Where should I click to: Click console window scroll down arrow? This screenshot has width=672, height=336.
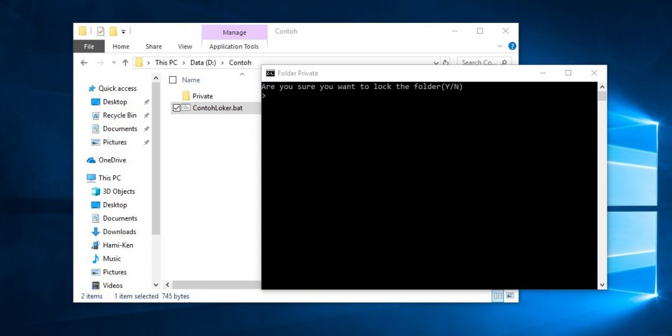tap(602, 285)
